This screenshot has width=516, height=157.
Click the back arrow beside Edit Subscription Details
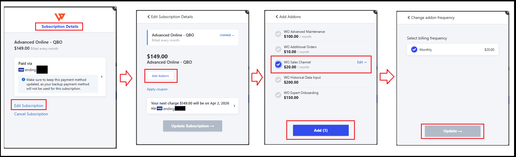click(x=149, y=17)
